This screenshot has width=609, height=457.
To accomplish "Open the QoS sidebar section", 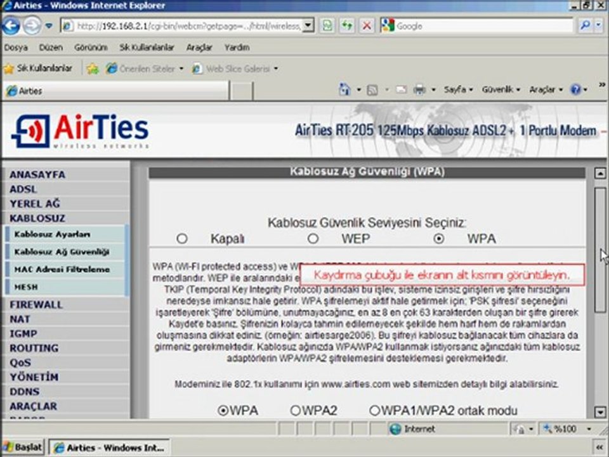I will point(20,362).
